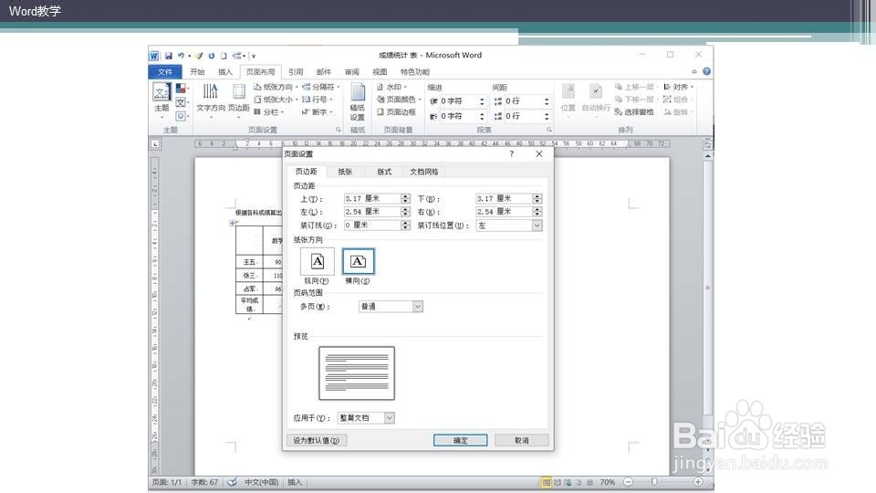
Task: Switch to 版式 tab in dialog
Action: pos(384,172)
